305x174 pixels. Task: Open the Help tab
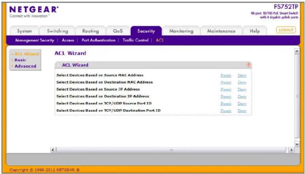coord(255,31)
